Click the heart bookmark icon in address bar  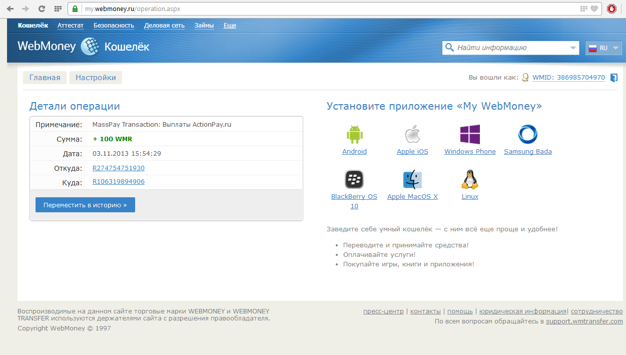tap(594, 9)
